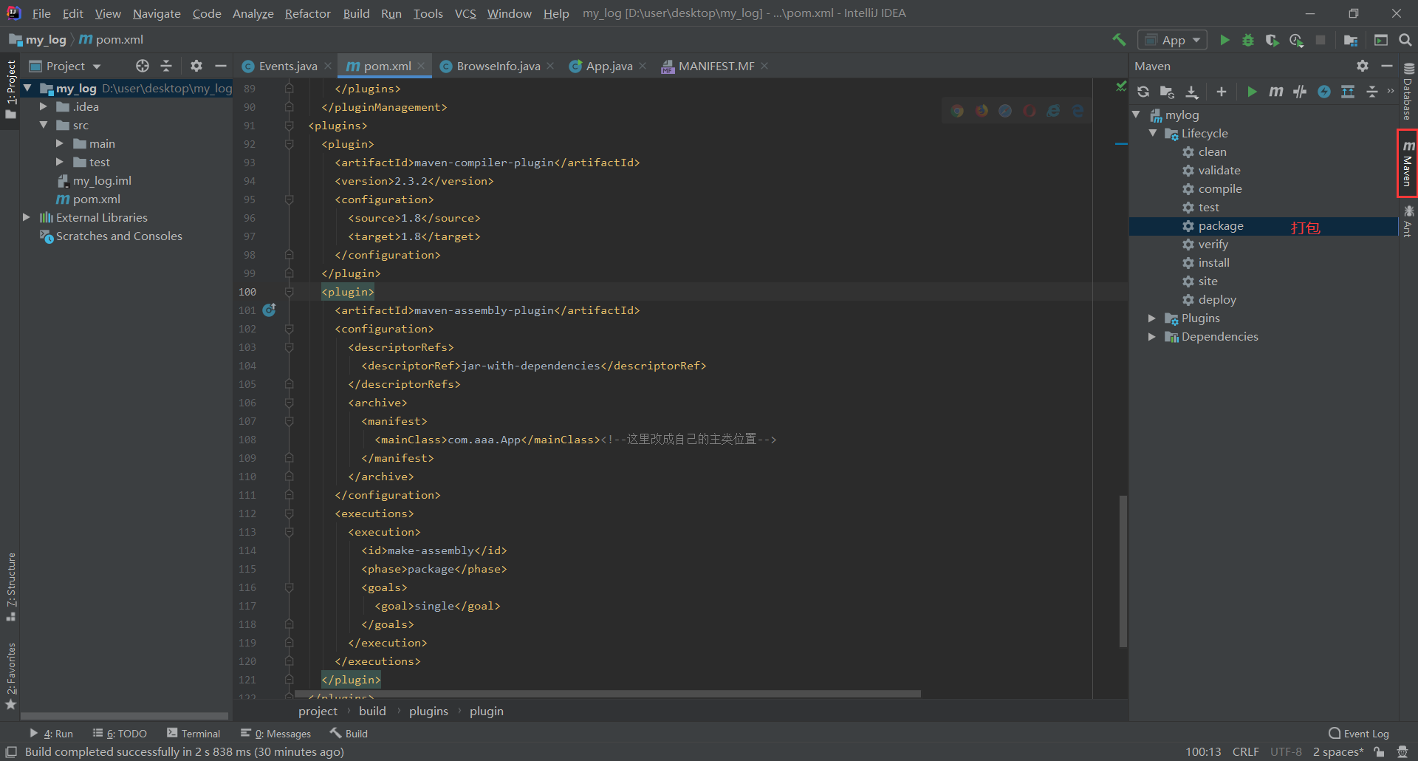The width and height of the screenshot is (1418, 761).
Task: Run the App configuration
Action: (1225, 40)
